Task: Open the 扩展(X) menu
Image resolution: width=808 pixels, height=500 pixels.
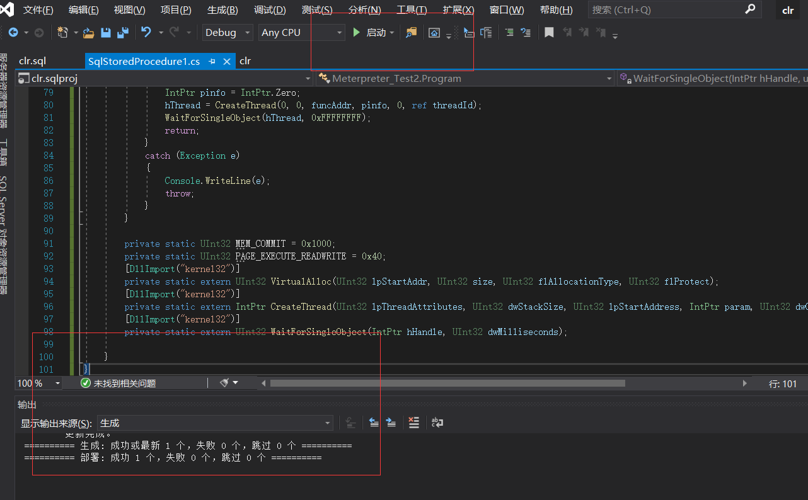Action: coord(458,10)
